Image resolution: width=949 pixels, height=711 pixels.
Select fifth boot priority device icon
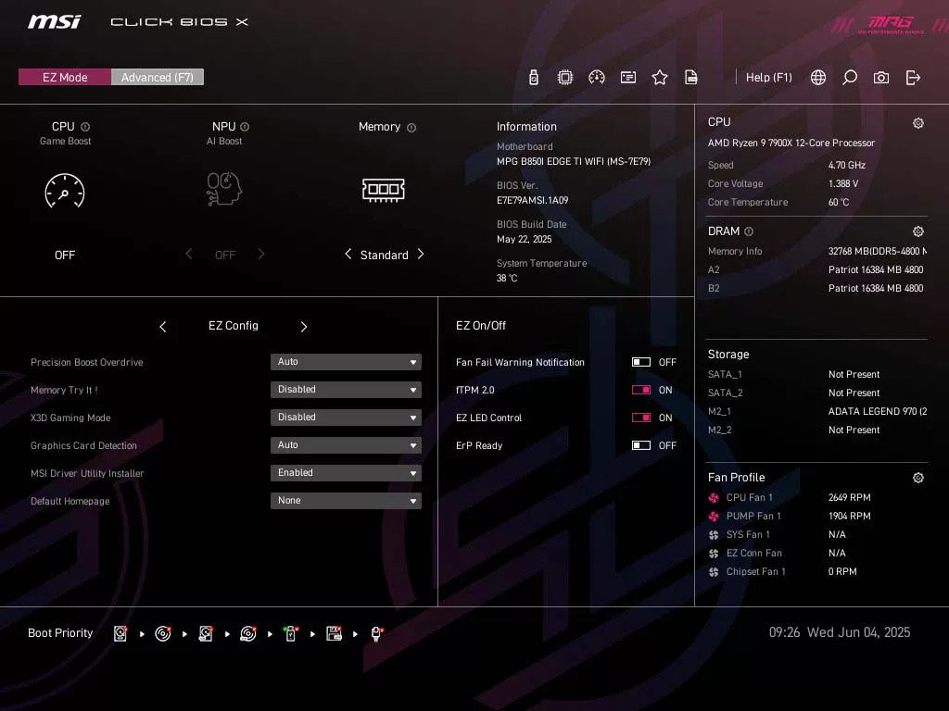coord(291,633)
